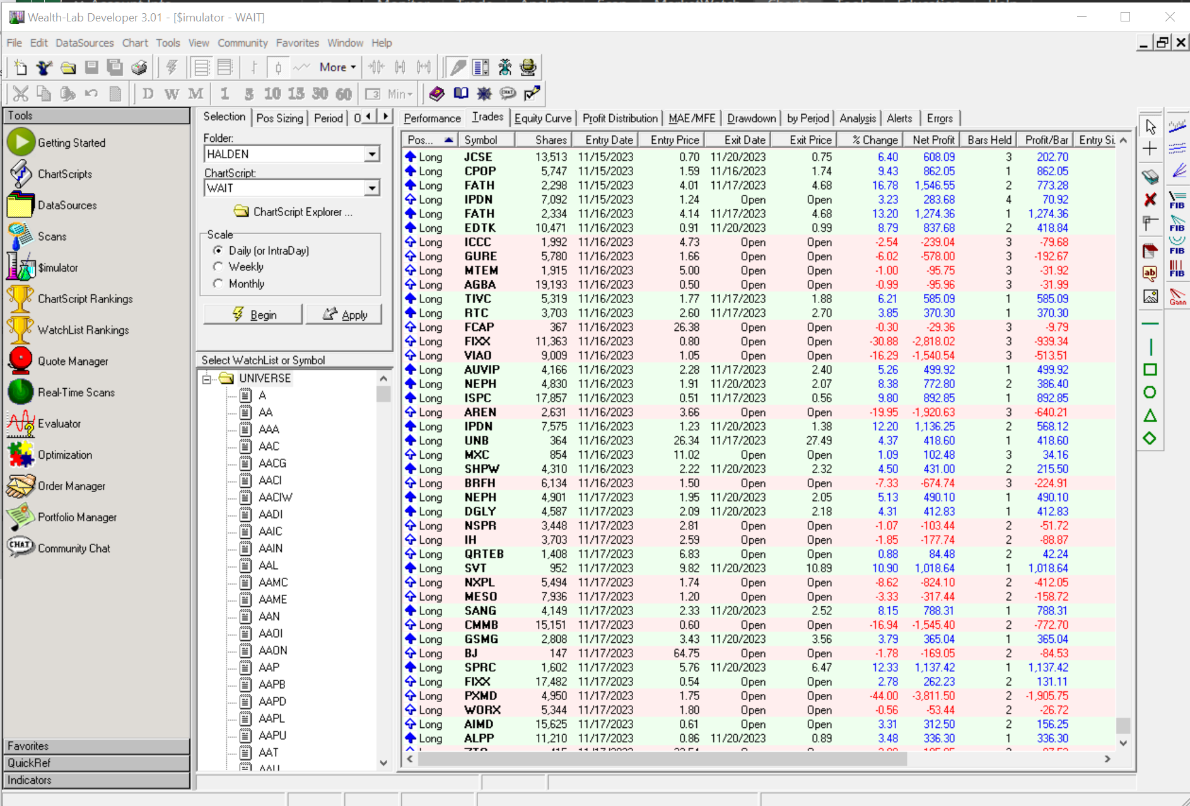Screen dimensions: 1190x806
Task: Click the debug bug icon in toolbar
Action: point(505,67)
